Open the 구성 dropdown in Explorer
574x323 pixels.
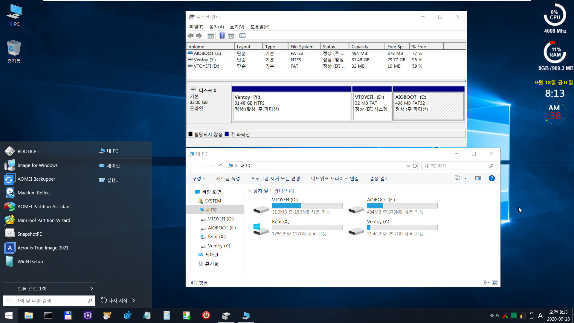point(199,179)
